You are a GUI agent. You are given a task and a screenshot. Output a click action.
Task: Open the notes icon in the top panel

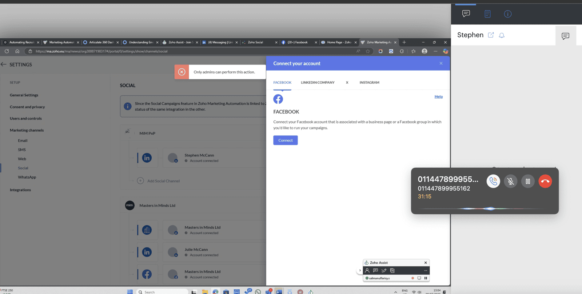487,14
